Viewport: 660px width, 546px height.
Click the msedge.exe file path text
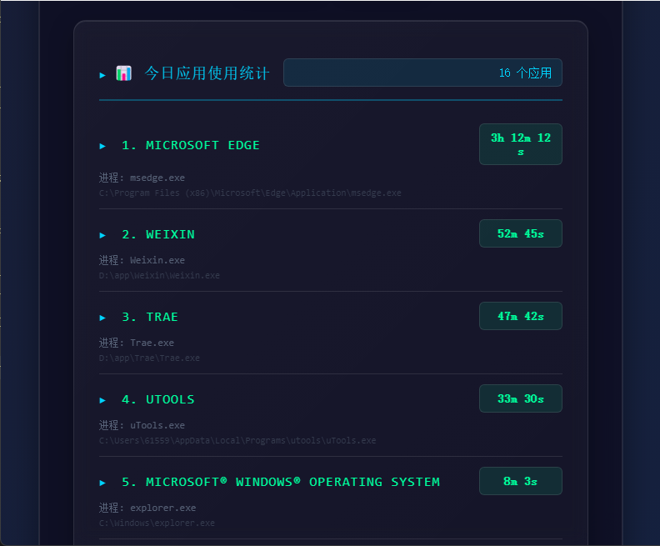coord(250,193)
